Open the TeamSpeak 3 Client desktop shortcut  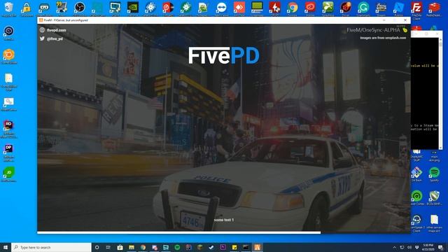coord(416,223)
